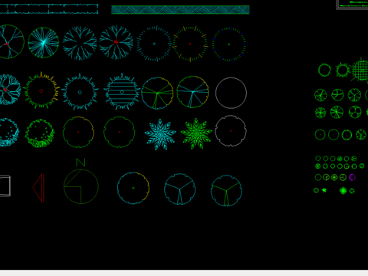Select the cyan tree with horizontal hatch lines
Image resolution: width=368 pixels, height=276 pixels.
[x=122, y=92]
